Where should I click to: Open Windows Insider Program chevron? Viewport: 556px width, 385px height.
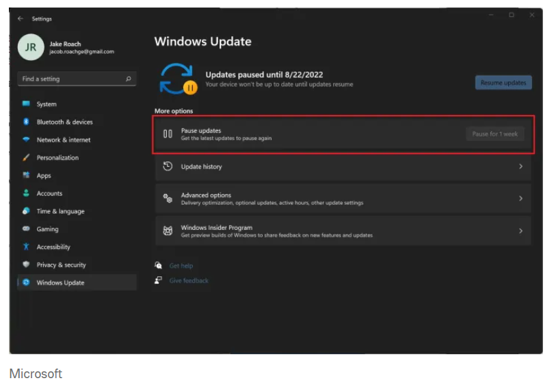point(520,230)
